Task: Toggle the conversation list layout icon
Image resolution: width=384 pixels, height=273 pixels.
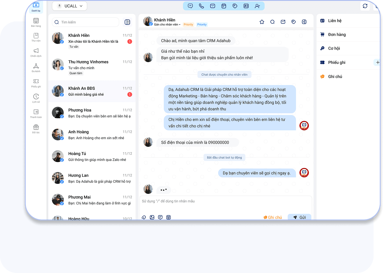Action: [127, 22]
